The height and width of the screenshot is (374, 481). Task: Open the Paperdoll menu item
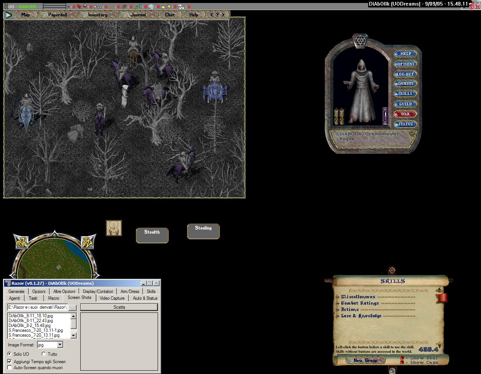(x=58, y=15)
